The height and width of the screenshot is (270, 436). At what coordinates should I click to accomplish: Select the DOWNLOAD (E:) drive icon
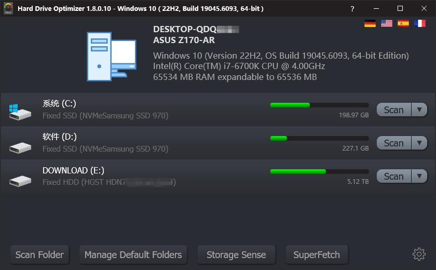click(20, 181)
